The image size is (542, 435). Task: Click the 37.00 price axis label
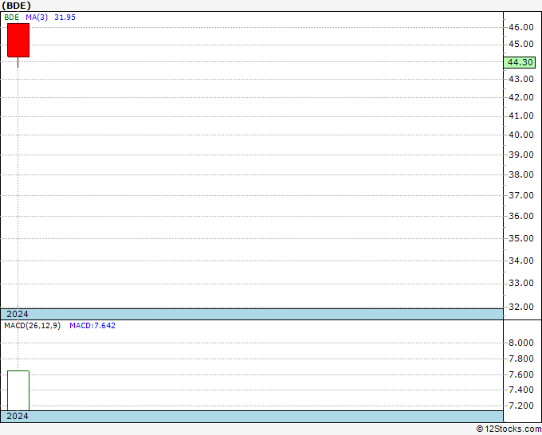[x=521, y=195]
